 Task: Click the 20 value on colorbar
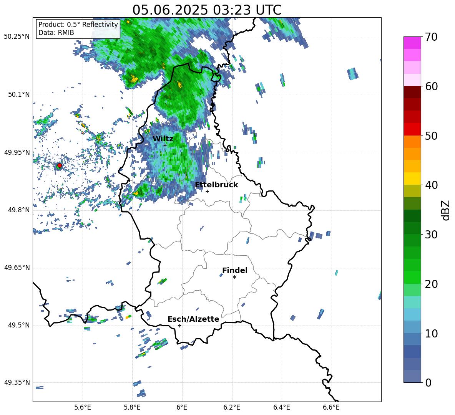pos(431,284)
